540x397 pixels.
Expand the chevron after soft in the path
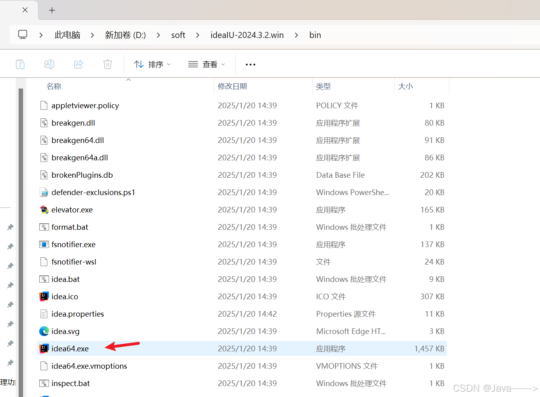(198, 35)
